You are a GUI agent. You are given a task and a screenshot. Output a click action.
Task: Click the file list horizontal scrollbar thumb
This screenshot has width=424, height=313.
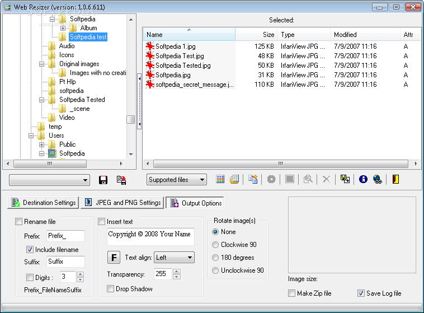[x=280, y=163]
